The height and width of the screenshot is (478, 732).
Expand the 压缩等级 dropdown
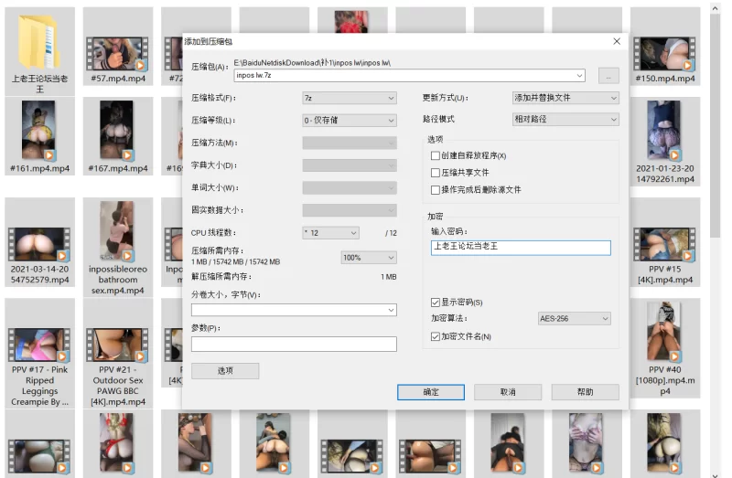(349, 120)
